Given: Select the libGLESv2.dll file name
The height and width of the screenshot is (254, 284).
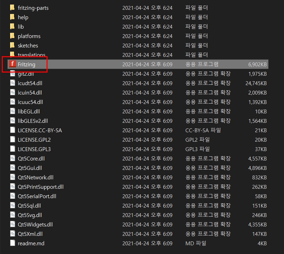Looking at the screenshot, I should pyautogui.click(x=33, y=121).
